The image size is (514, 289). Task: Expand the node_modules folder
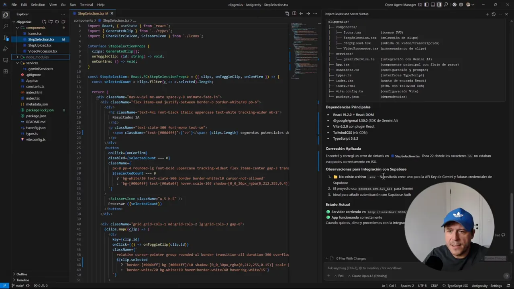click(x=37, y=57)
